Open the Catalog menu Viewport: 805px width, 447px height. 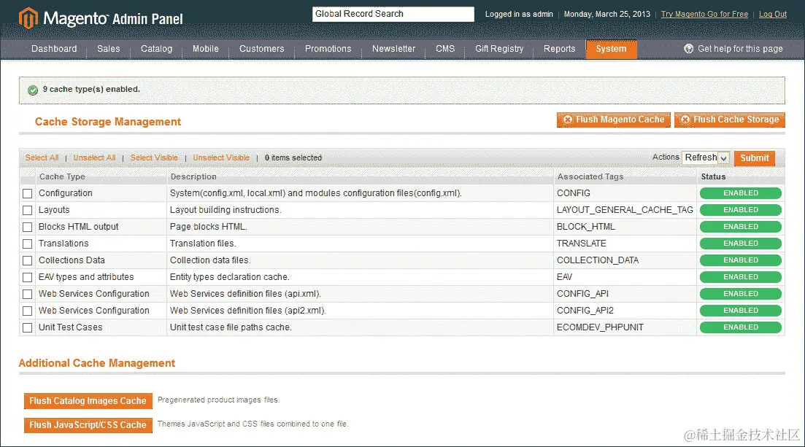[156, 49]
